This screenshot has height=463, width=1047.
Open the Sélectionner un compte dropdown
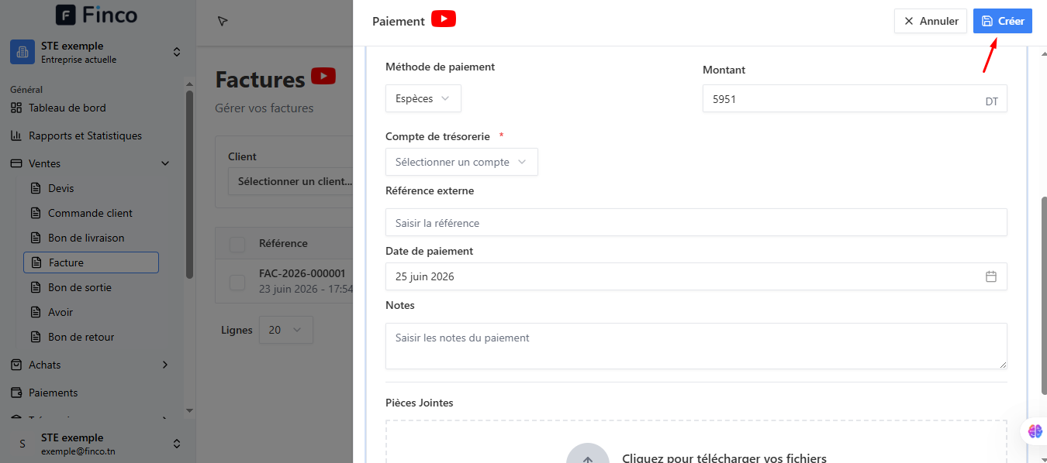pos(461,162)
